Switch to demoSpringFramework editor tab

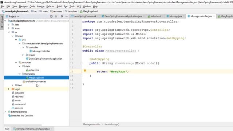pos(85,16)
